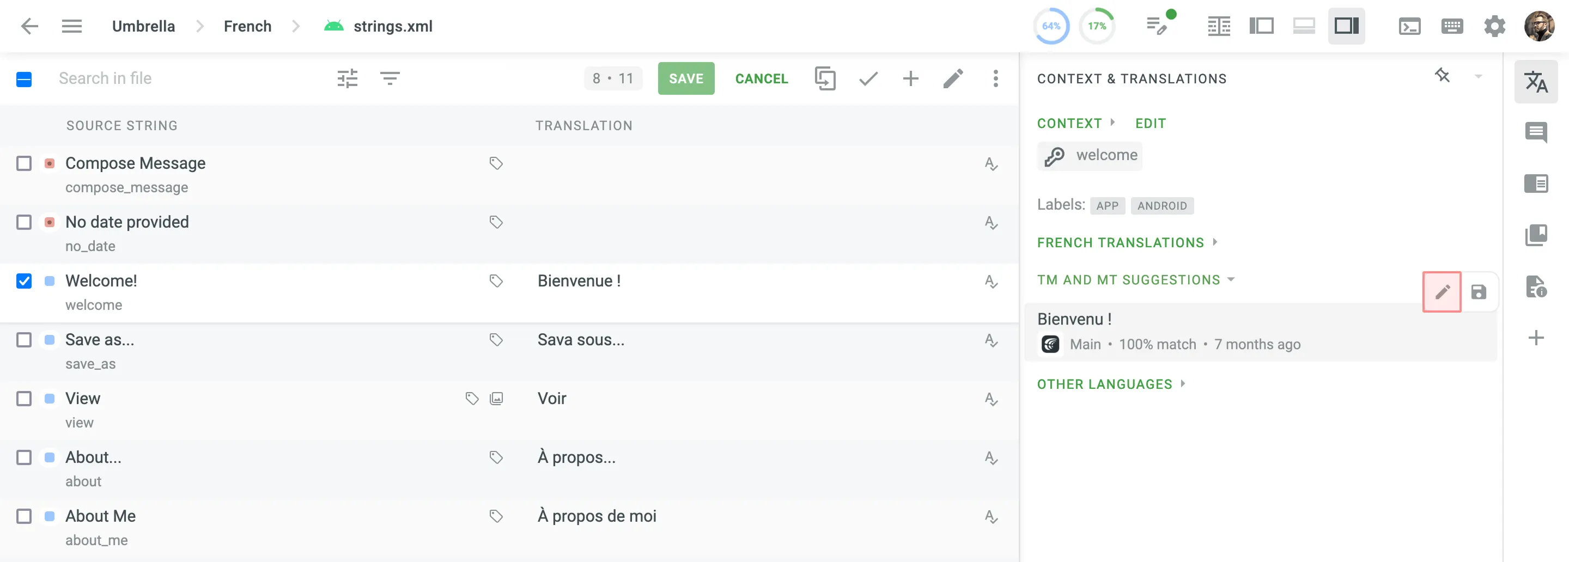The height and width of the screenshot is (562, 1569).
Task: Check the Compose Message string checkbox
Action: 24,163
